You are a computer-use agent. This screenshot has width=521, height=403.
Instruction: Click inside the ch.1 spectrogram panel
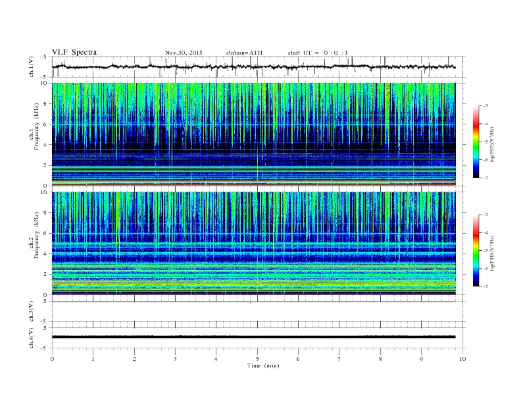[253, 134]
